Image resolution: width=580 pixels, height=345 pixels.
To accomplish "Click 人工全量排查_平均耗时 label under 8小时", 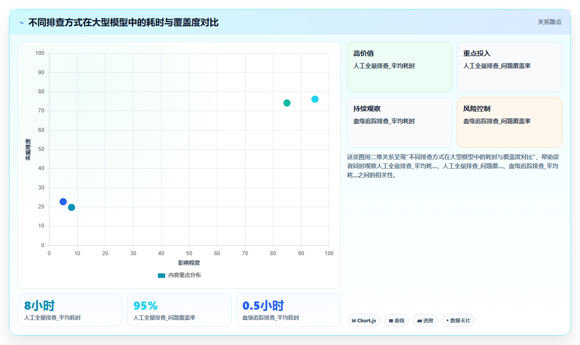I will point(53,318).
